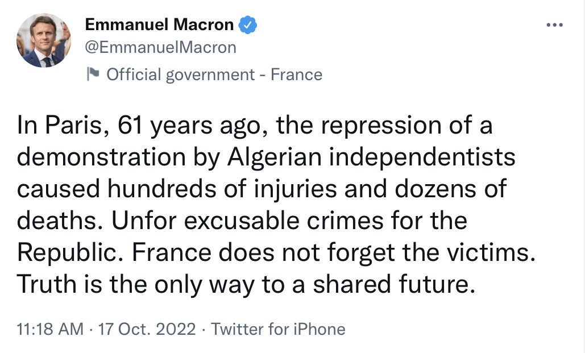Open the Twitter for iPhone source link
585x353 pixels.
[279, 329]
